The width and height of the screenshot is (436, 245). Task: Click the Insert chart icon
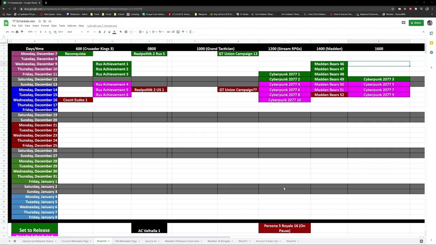[178, 32]
